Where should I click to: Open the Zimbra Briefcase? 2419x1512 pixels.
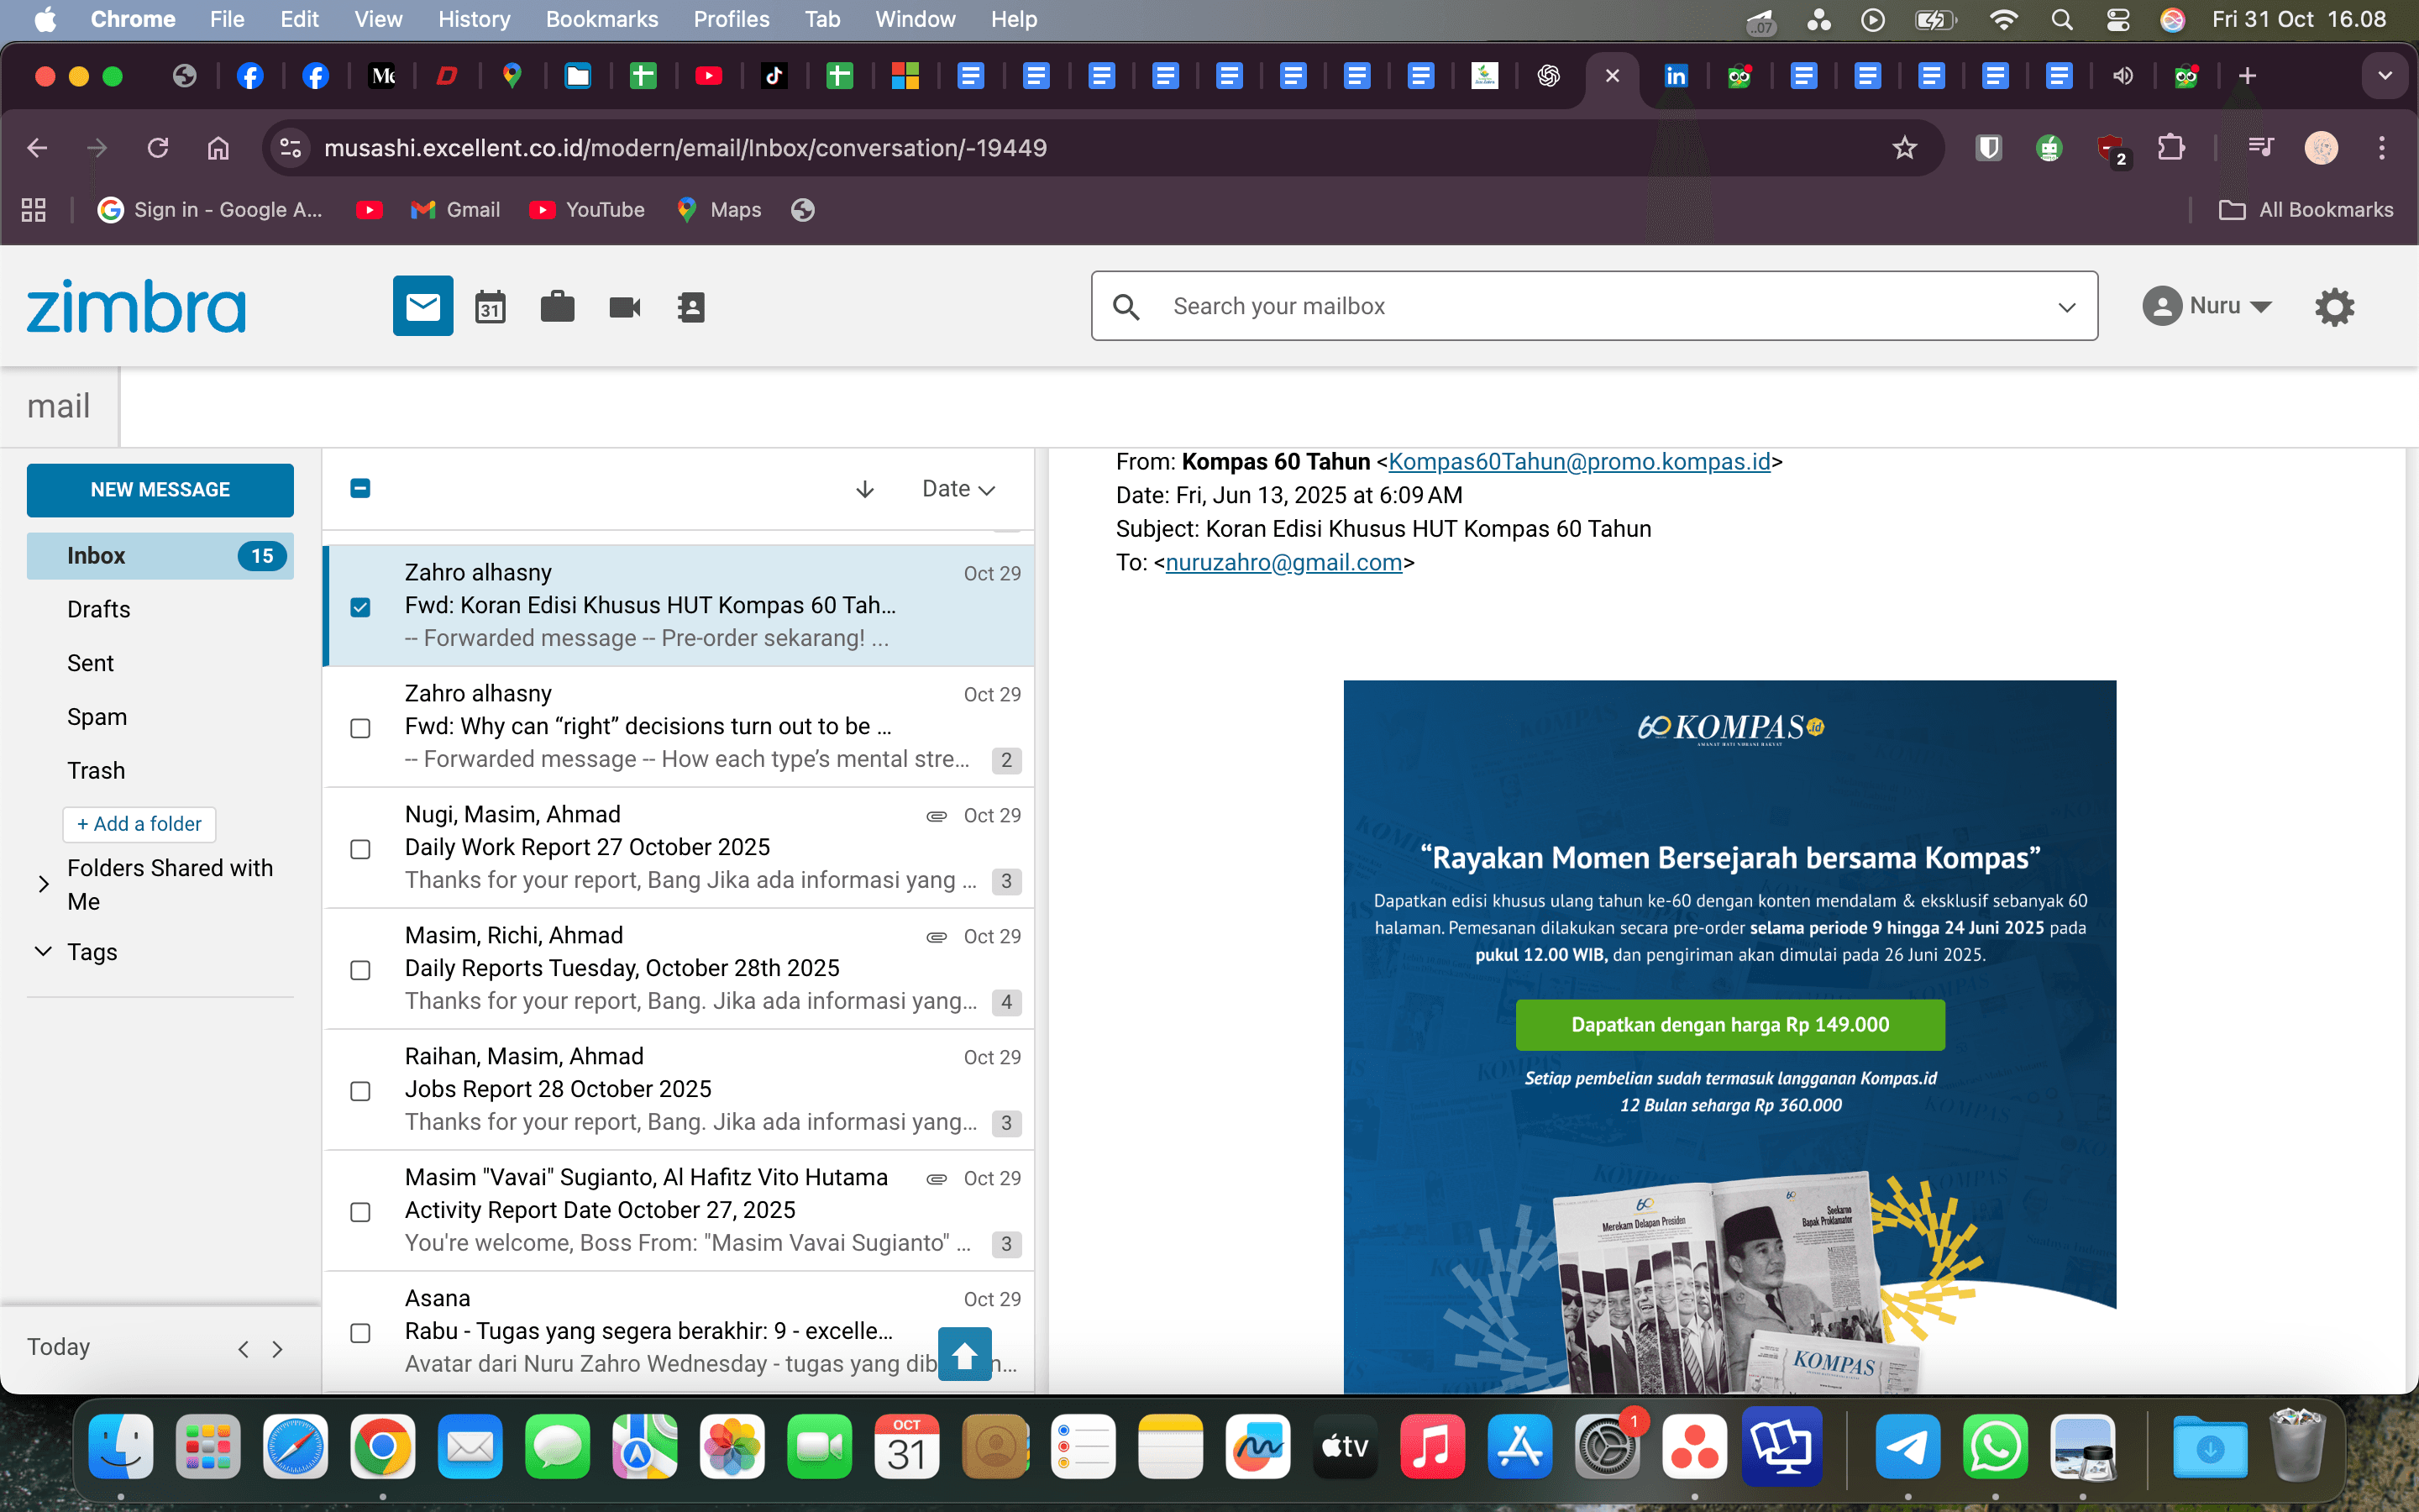tap(557, 306)
